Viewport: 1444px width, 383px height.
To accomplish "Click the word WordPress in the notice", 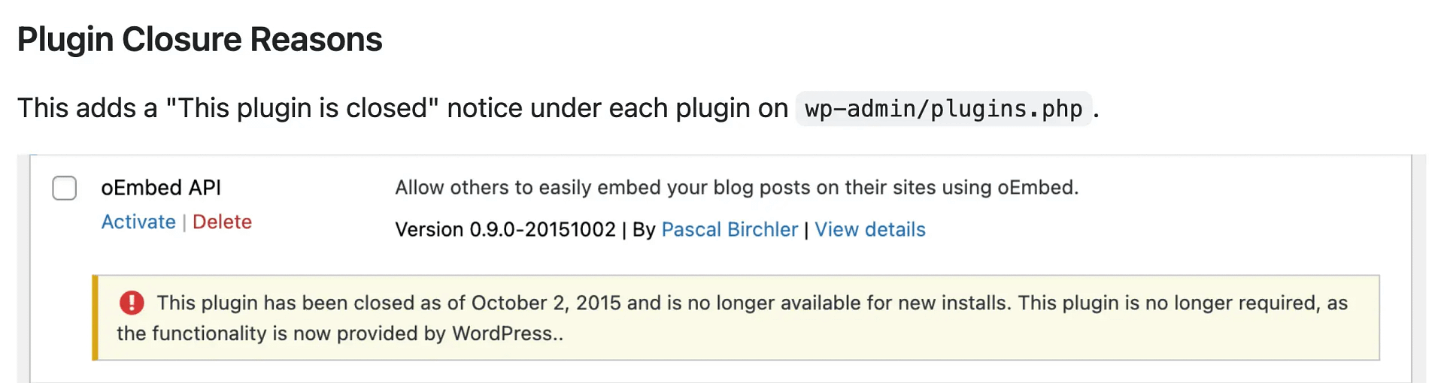I will point(502,333).
